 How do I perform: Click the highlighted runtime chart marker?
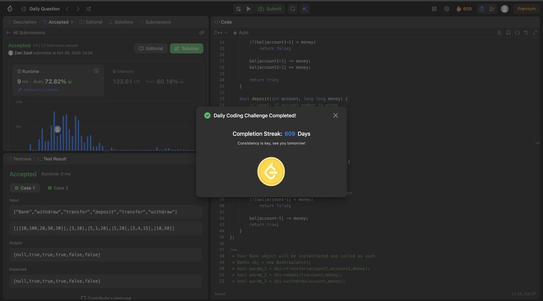click(57, 129)
